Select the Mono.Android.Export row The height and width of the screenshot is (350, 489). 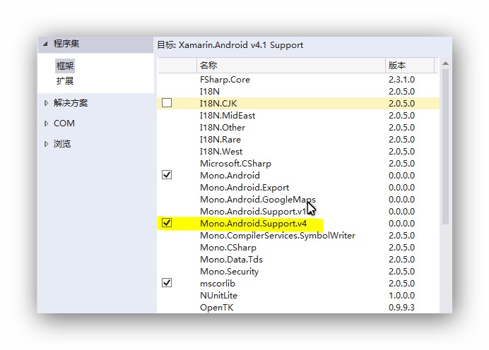[x=298, y=188]
